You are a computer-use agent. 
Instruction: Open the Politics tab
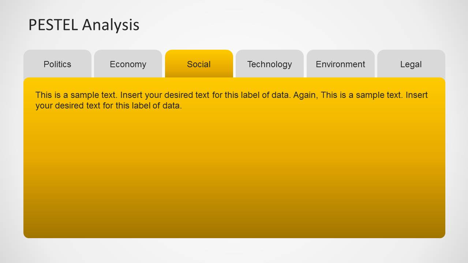pos(57,64)
